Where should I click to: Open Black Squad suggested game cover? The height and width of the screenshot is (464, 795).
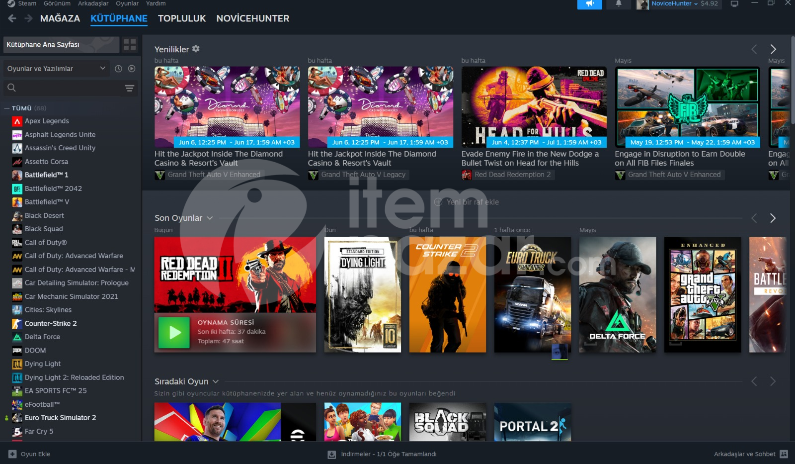pos(448,422)
